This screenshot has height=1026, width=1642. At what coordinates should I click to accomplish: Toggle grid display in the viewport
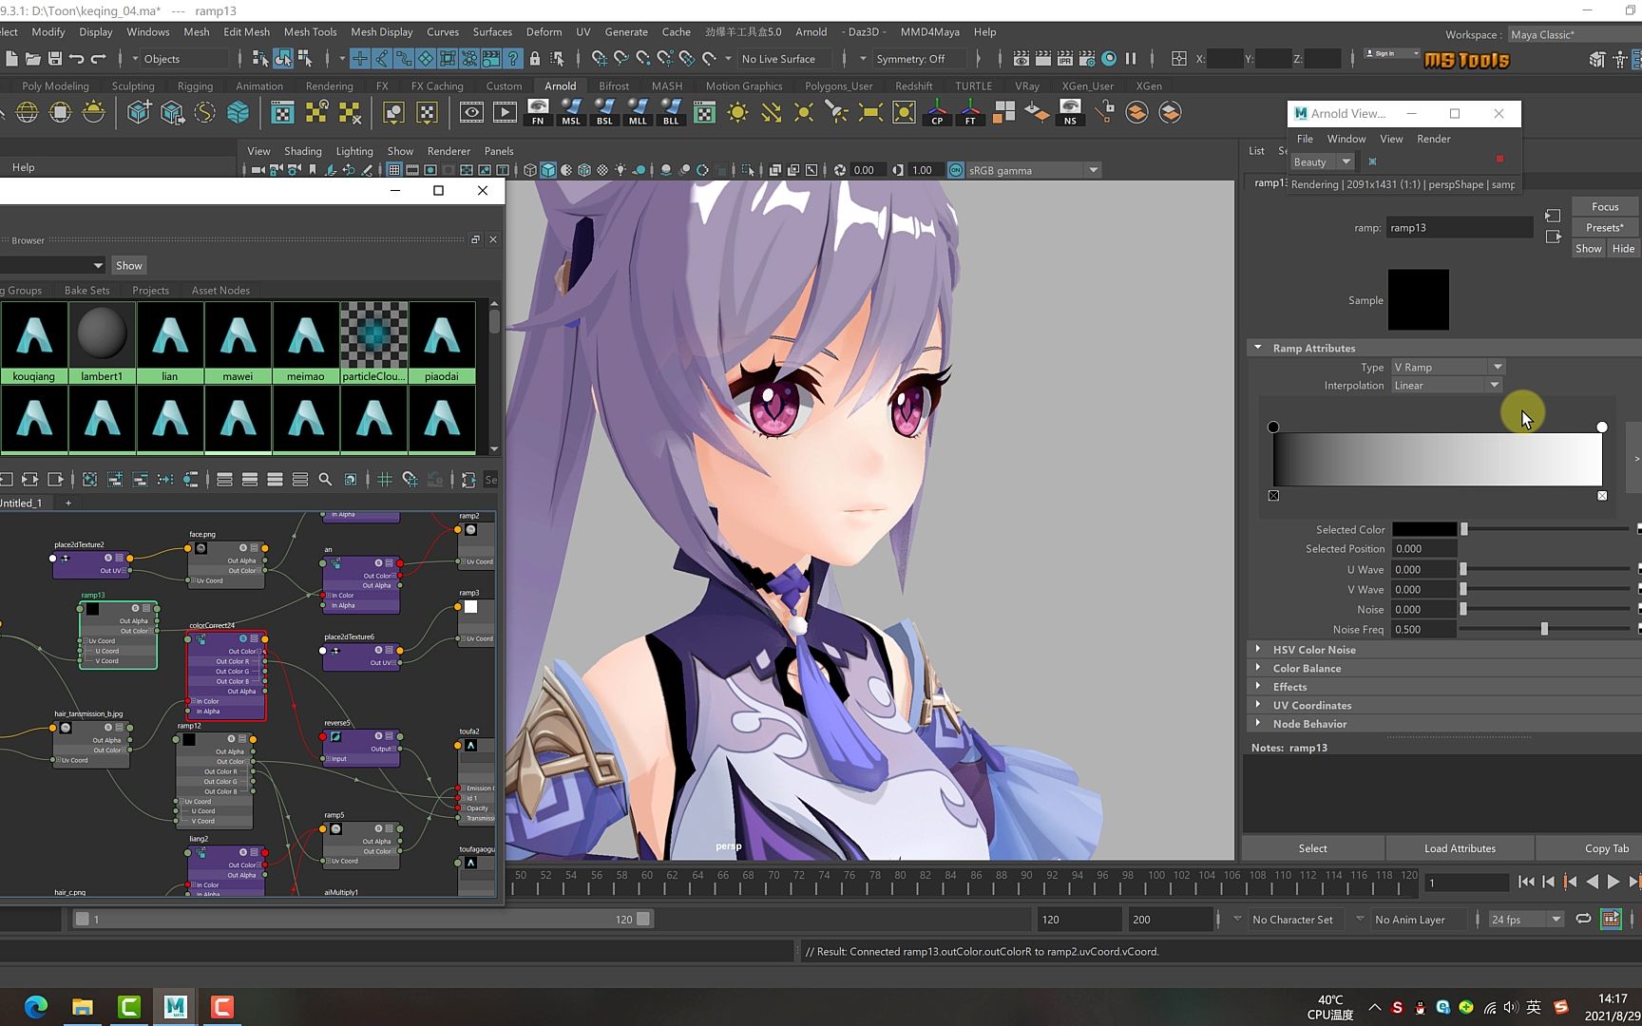point(393,170)
